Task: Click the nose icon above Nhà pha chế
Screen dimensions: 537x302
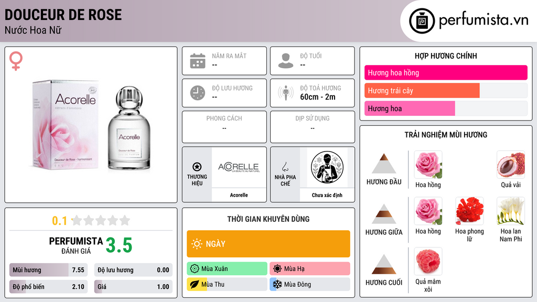Action: click(x=285, y=167)
